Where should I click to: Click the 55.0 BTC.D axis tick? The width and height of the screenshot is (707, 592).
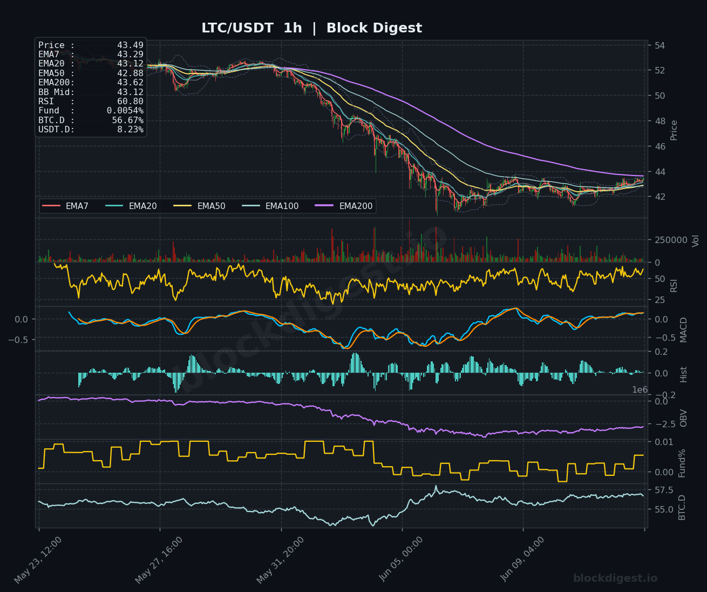[664, 509]
